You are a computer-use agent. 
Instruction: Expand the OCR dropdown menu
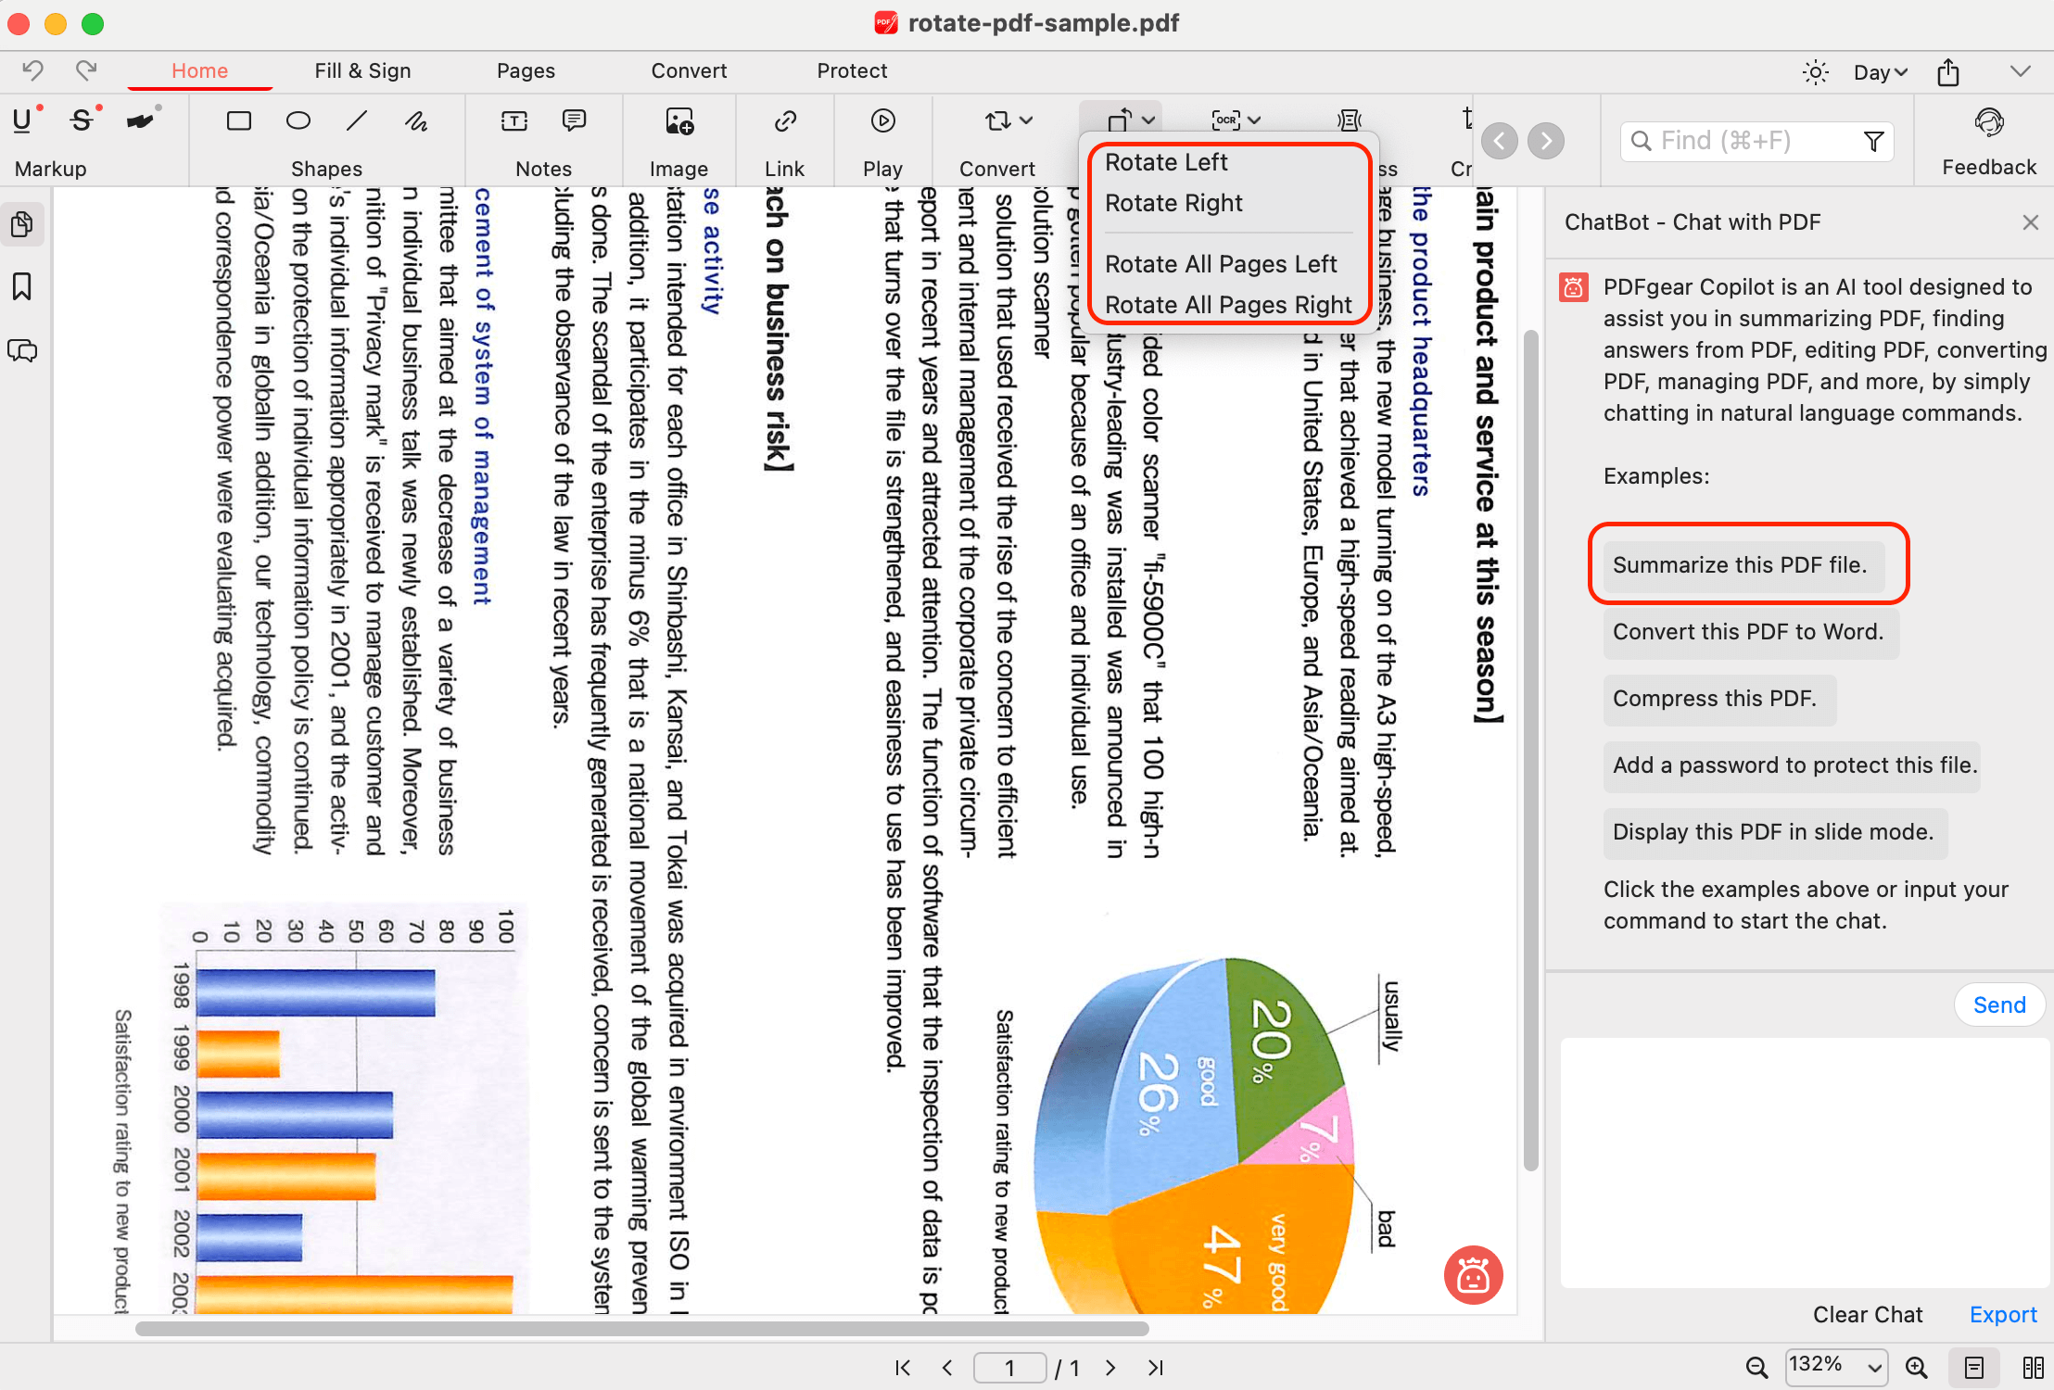point(1254,120)
